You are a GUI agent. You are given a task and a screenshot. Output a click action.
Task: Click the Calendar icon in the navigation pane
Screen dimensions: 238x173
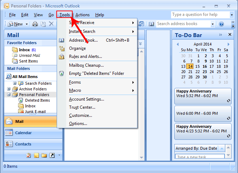click(x=9, y=133)
